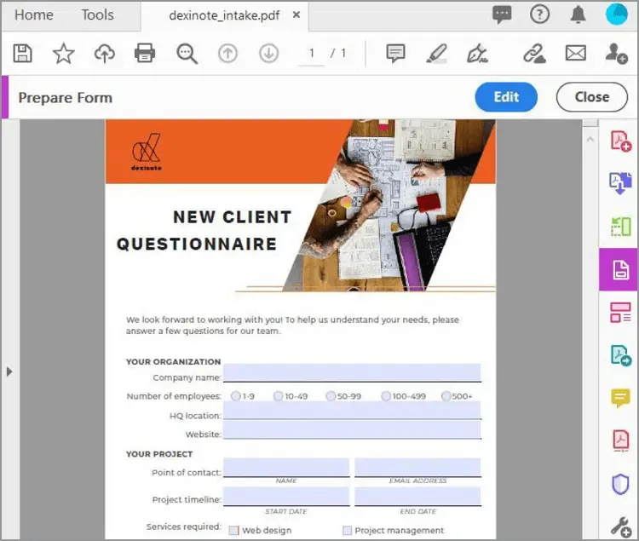Go to previous page arrow
This screenshot has width=639, height=541.
point(227,54)
